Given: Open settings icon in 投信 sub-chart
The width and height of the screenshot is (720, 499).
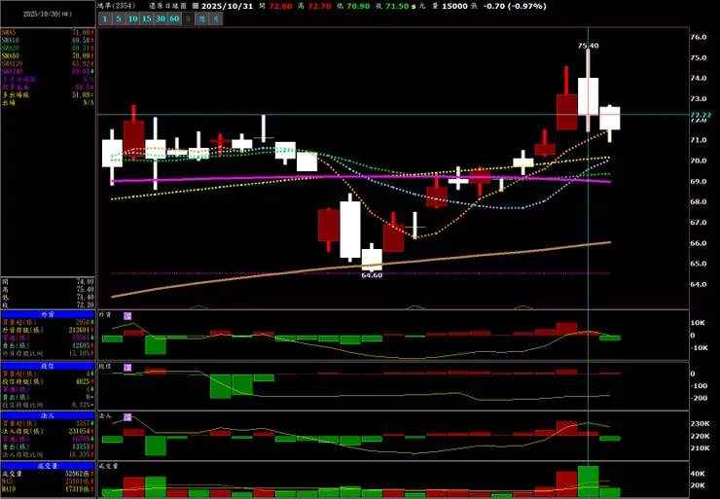Looking at the screenshot, I should click(x=127, y=368).
